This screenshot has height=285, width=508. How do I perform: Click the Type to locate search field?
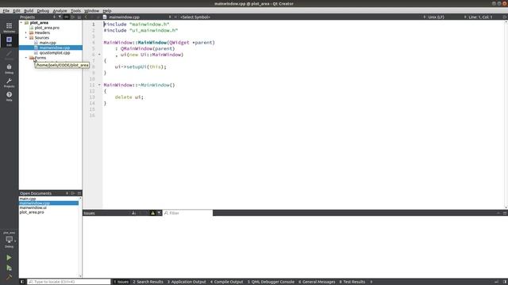click(x=69, y=282)
